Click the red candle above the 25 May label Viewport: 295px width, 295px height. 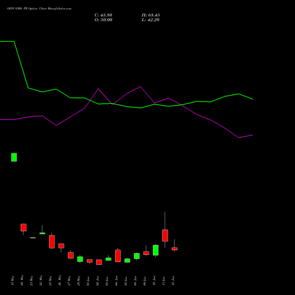(52, 242)
